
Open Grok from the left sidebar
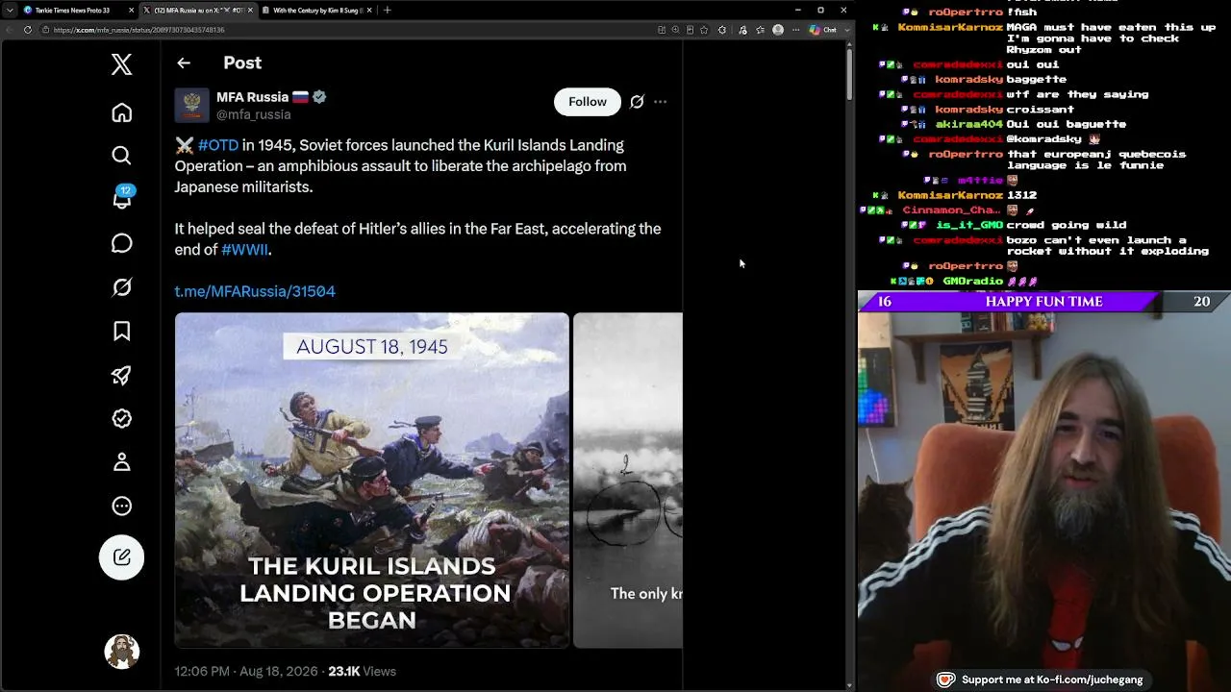coord(121,287)
